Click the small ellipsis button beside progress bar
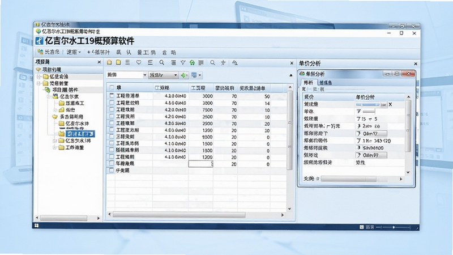This screenshot has width=453, height=255. tap(383, 104)
